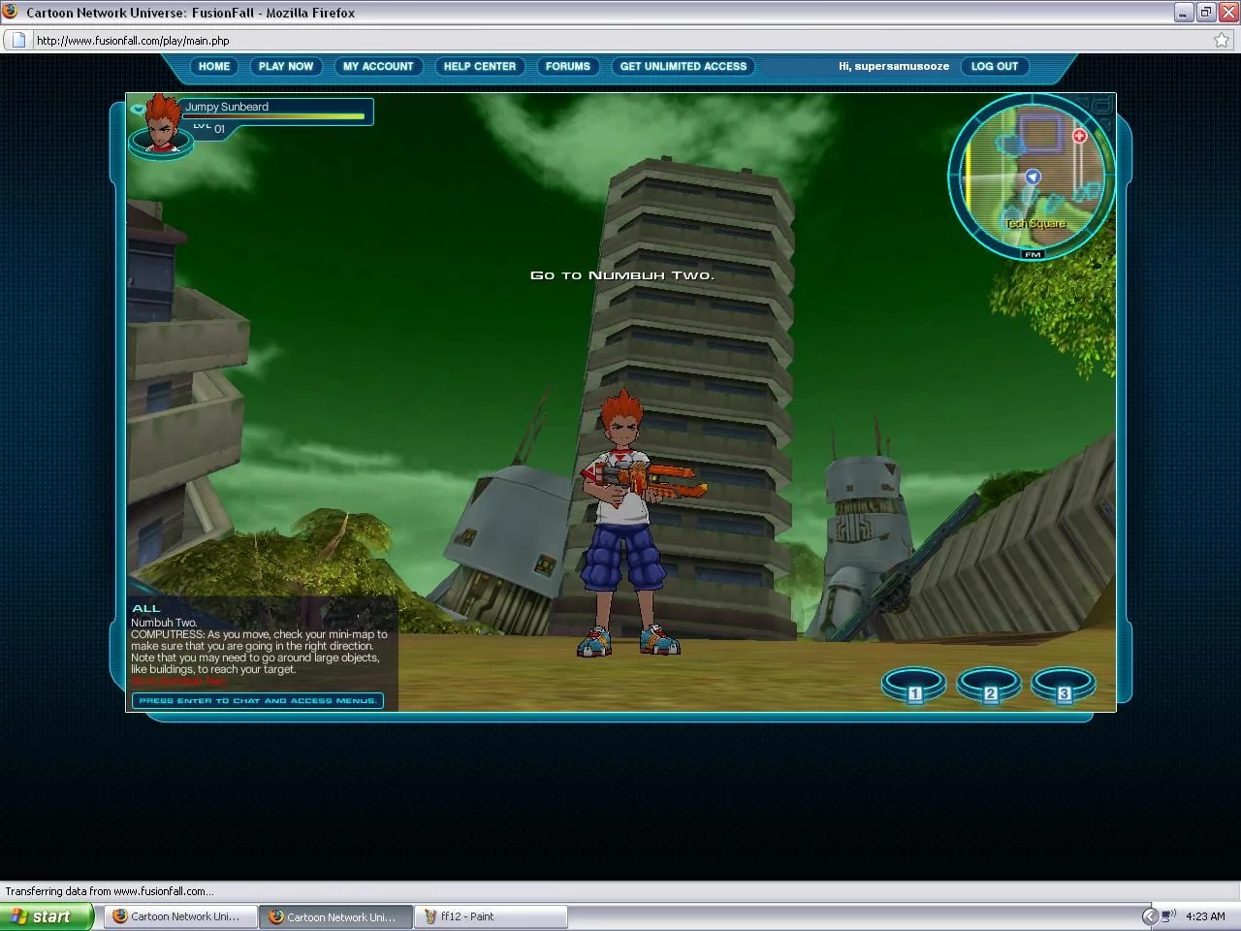Click GET UNLIMITED ACCESS nav item
The height and width of the screenshot is (931, 1241).
point(684,66)
